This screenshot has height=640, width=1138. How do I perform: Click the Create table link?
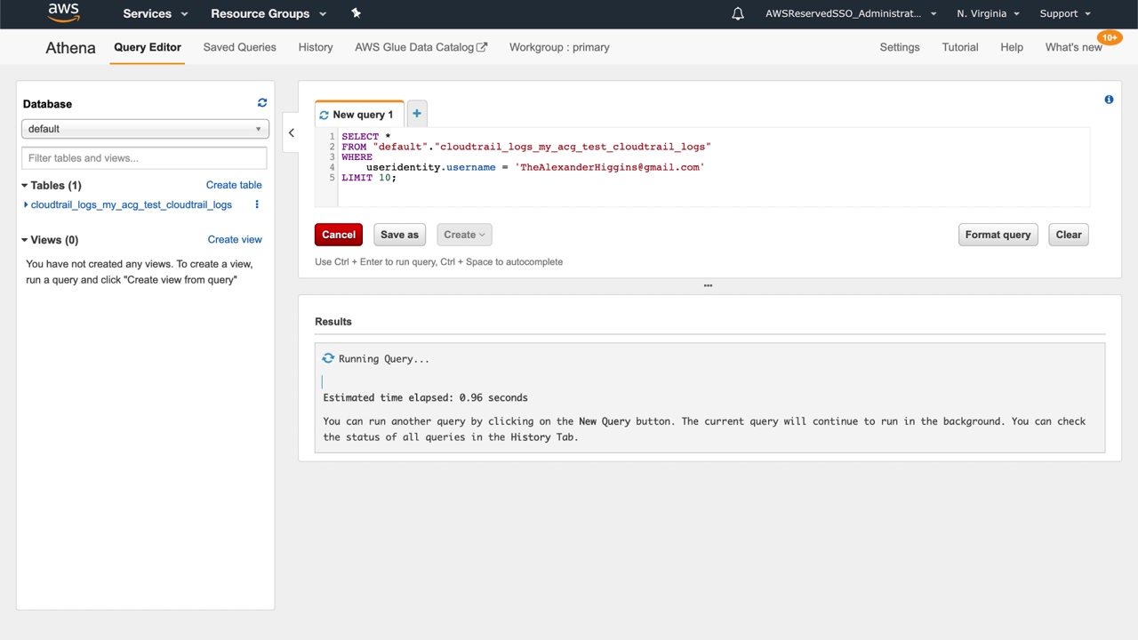(234, 185)
